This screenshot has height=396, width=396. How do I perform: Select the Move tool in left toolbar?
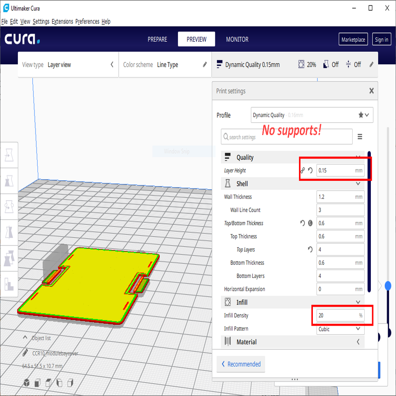9,155
